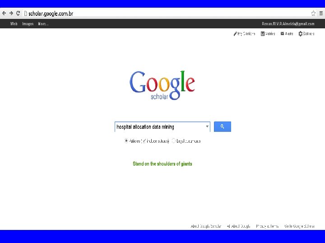Viewport: 325px width, 243px height.
Task: Open the All About Google footer link
Action: pyautogui.click(x=239, y=226)
